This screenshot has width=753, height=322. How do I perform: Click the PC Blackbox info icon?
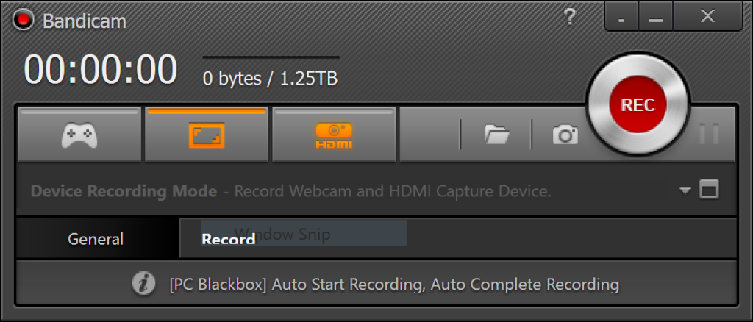point(143,284)
